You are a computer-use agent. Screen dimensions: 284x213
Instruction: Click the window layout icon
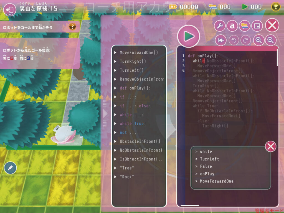(x=257, y=26)
